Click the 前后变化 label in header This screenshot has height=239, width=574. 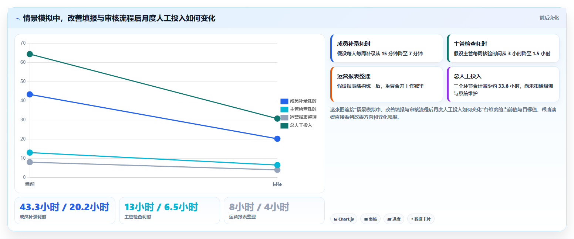click(x=549, y=18)
